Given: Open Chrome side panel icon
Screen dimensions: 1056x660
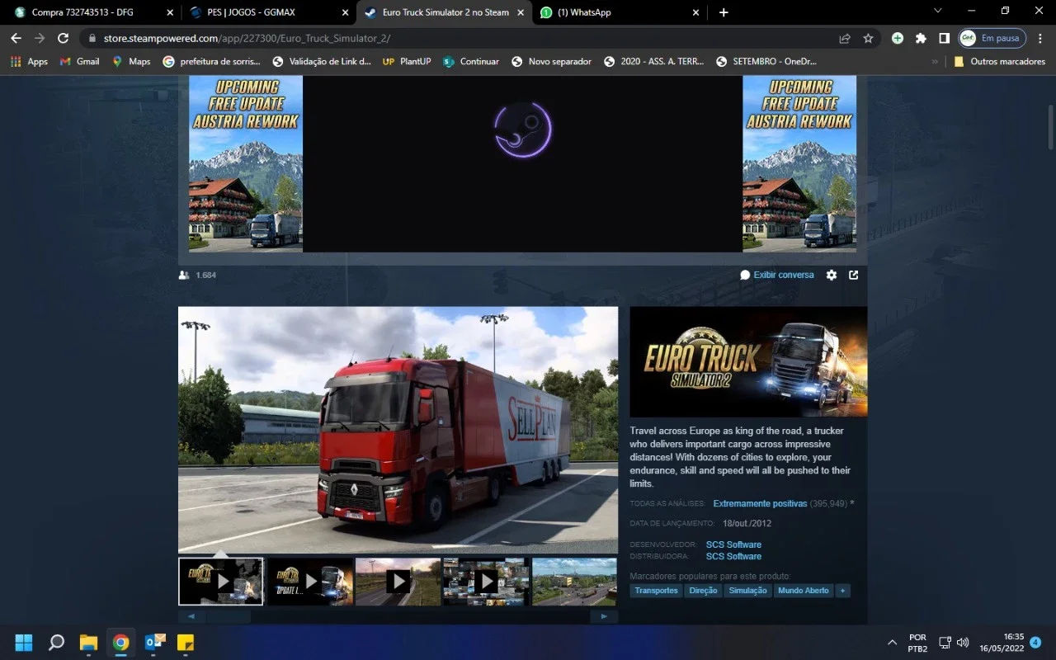Looking at the screenshot, I should click(x=944, y=38).
